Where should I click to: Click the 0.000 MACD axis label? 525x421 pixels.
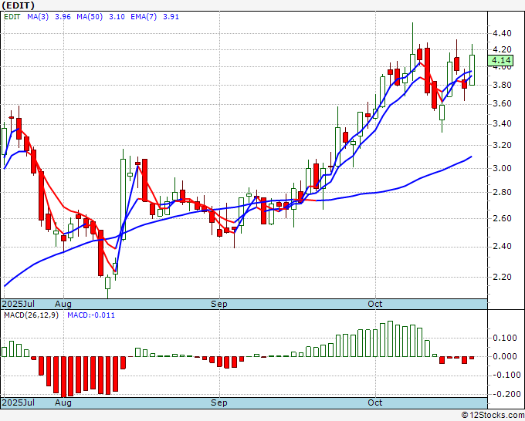point(505,356)
